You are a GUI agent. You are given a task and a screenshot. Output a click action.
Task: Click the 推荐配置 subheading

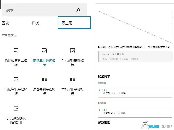tap(102, 83)
